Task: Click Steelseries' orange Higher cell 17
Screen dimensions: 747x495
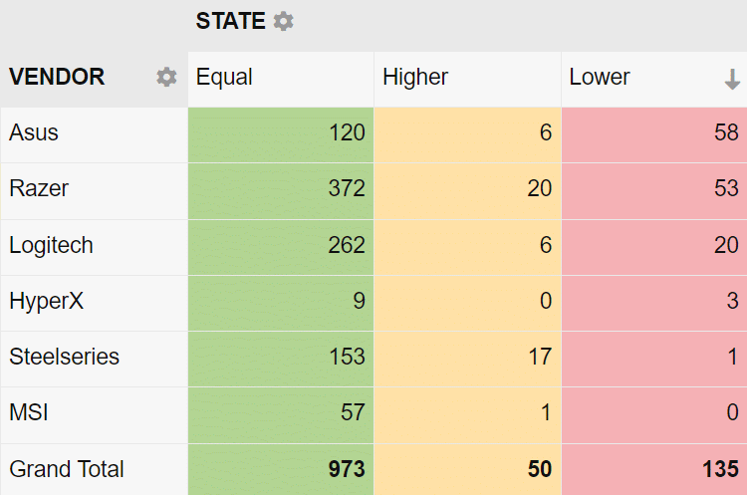Action: 539,356
